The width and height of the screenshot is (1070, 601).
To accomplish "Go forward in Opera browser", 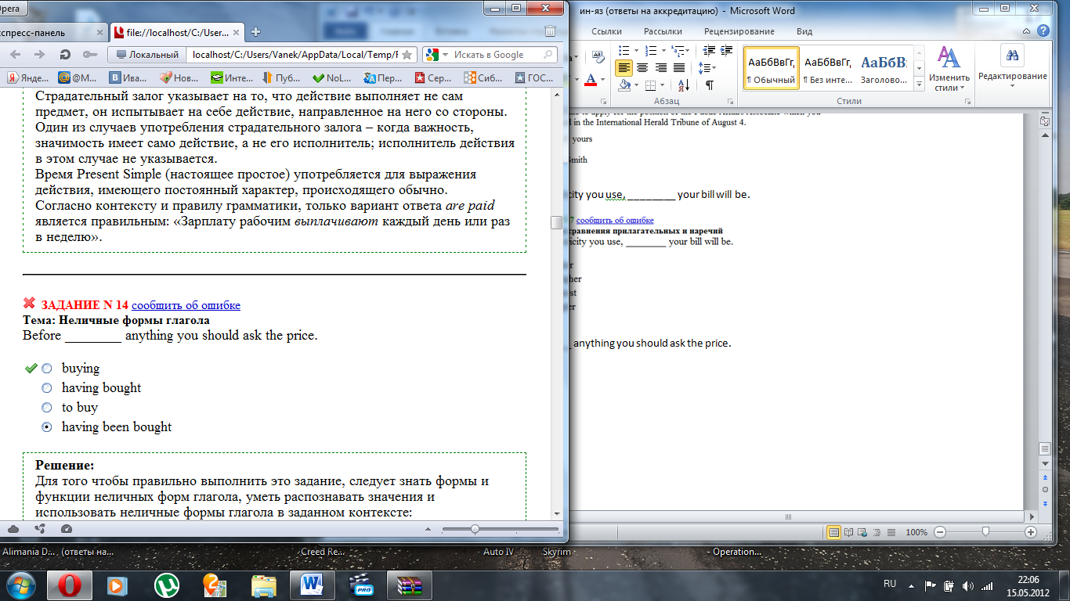I will tap(39, 55).
